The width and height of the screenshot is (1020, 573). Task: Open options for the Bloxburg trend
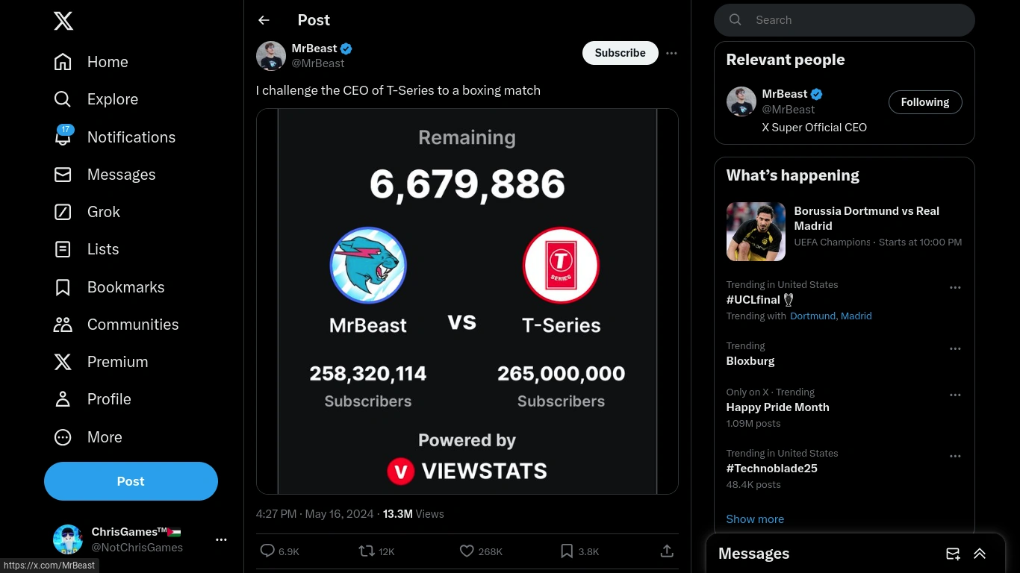(955, 348)
